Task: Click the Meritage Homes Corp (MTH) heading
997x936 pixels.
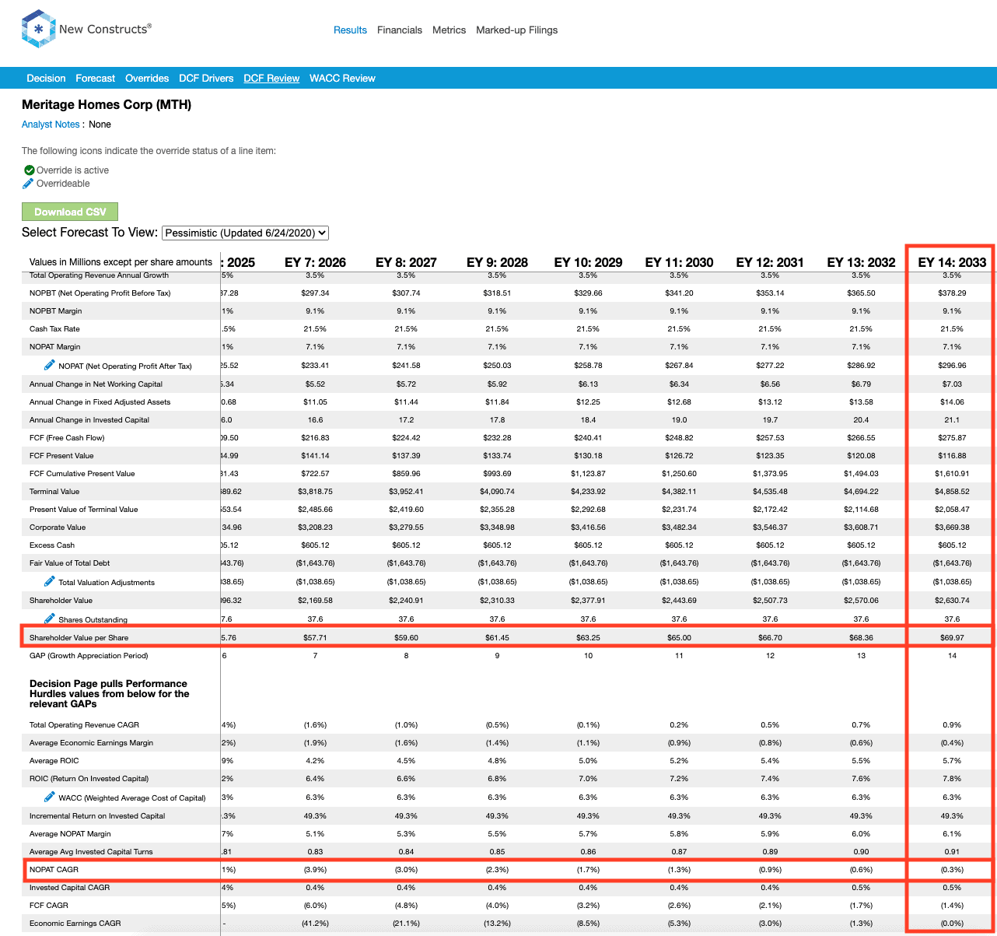Action: pos(107,105)
